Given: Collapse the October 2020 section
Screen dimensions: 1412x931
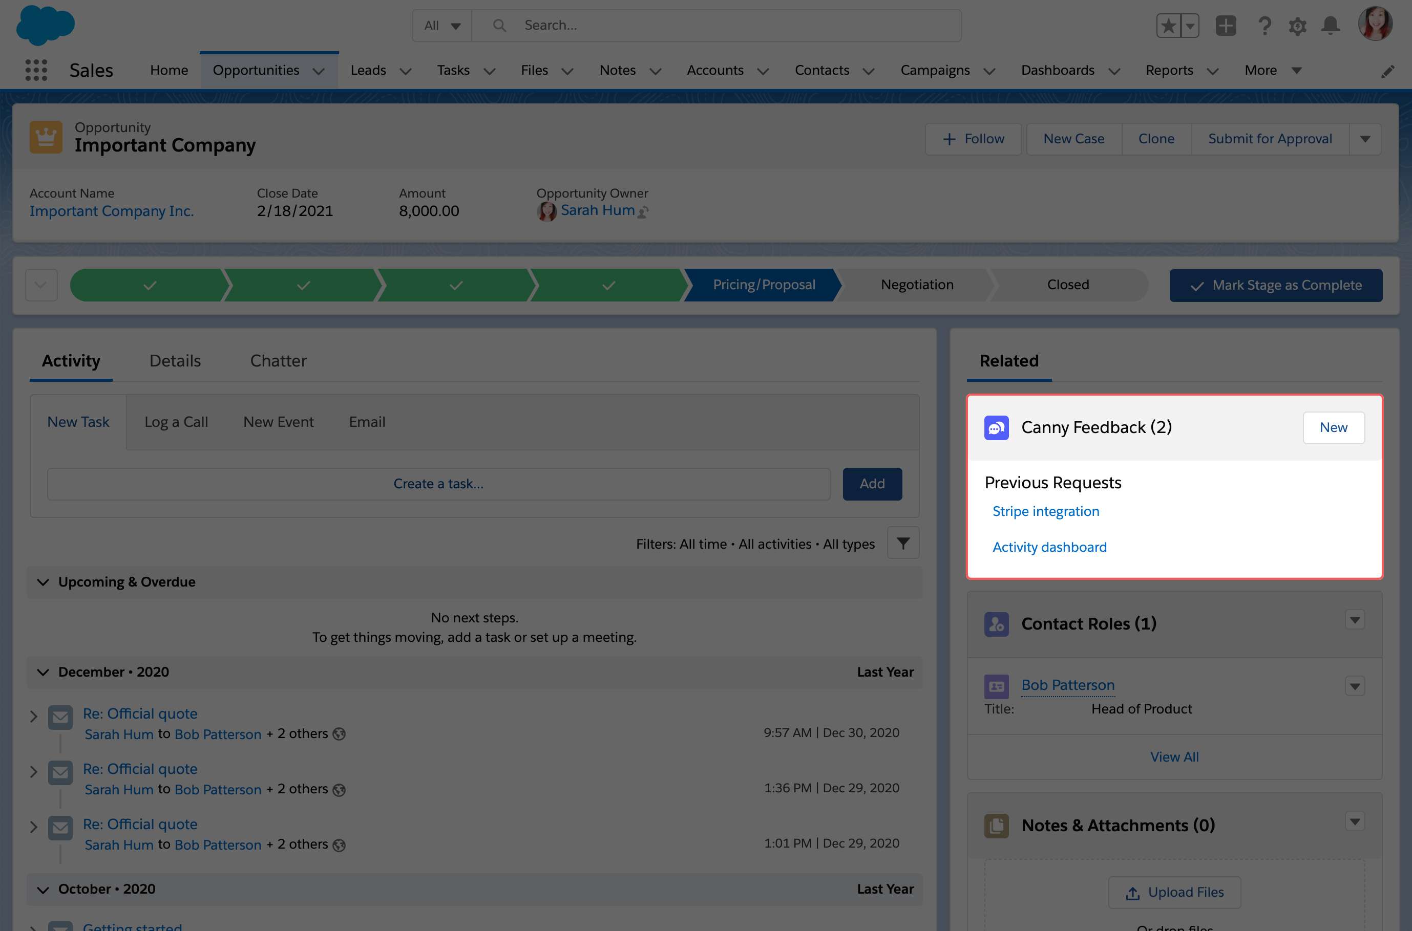Looking at the screenshot, I should 43,890.
